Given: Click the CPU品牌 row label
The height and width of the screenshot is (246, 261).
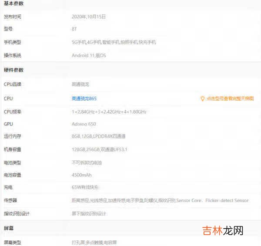Looking at the screenshot, I should tap(13, 84).
